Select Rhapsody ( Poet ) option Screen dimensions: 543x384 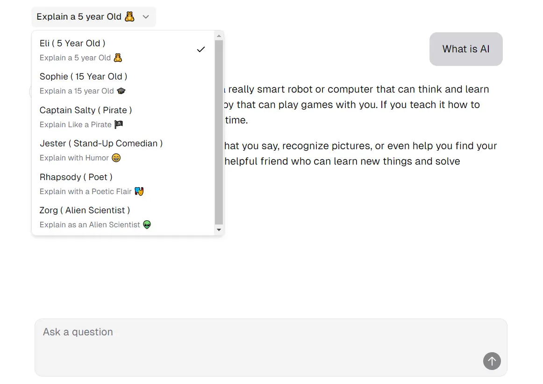coord(76,177)
